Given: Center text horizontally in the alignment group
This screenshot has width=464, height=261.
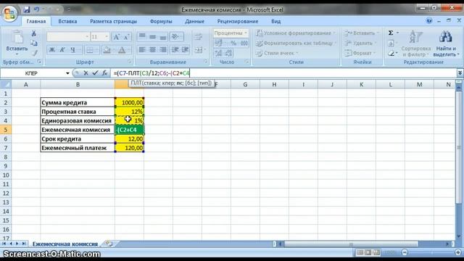Looking at the screenshot, I should [152, 49].
